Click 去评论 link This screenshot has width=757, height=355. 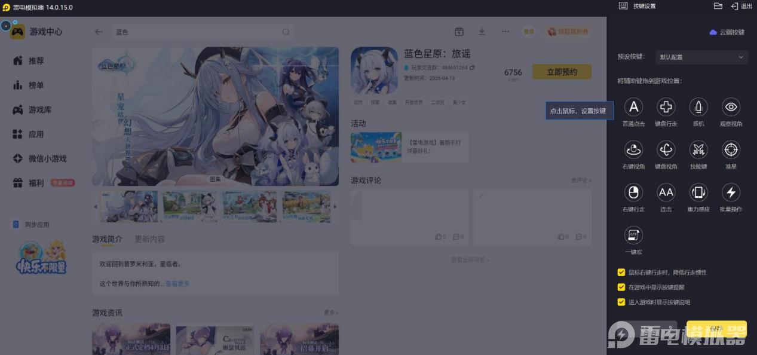coord(581,180)
